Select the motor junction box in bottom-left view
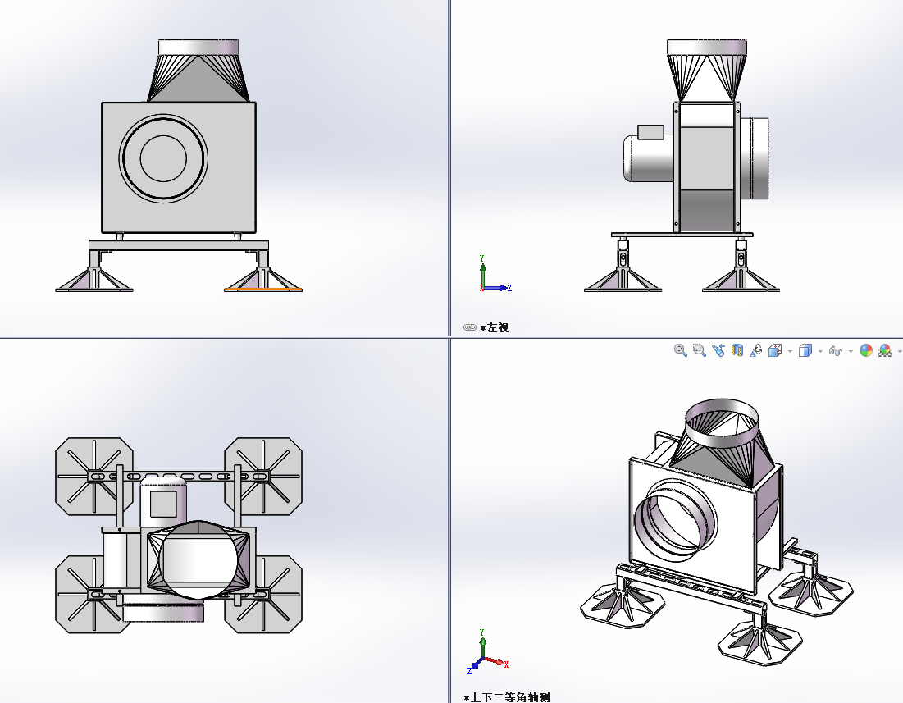 tap(163, 504)
